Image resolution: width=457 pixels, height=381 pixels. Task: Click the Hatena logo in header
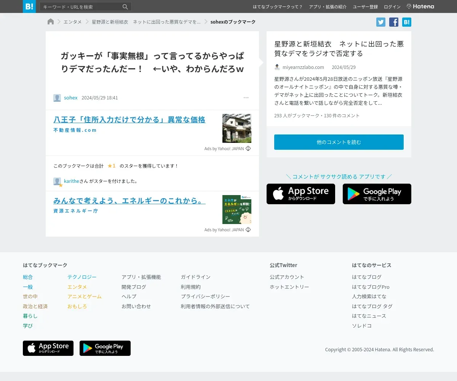tap(420, 6)
